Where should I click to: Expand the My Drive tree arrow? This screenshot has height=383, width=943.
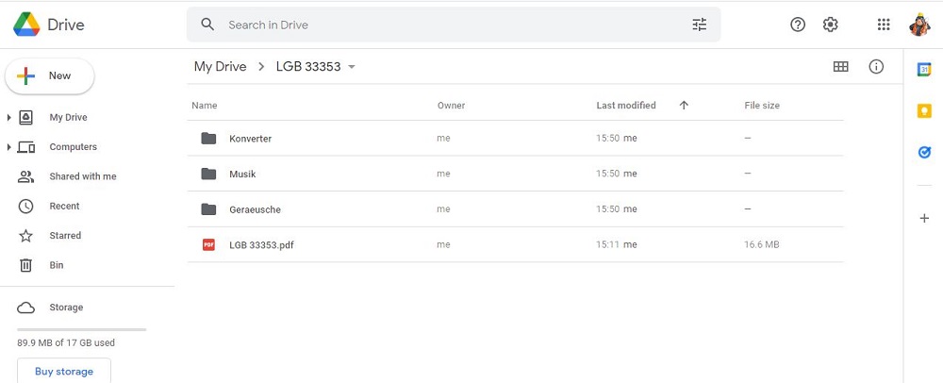[9, 117]
